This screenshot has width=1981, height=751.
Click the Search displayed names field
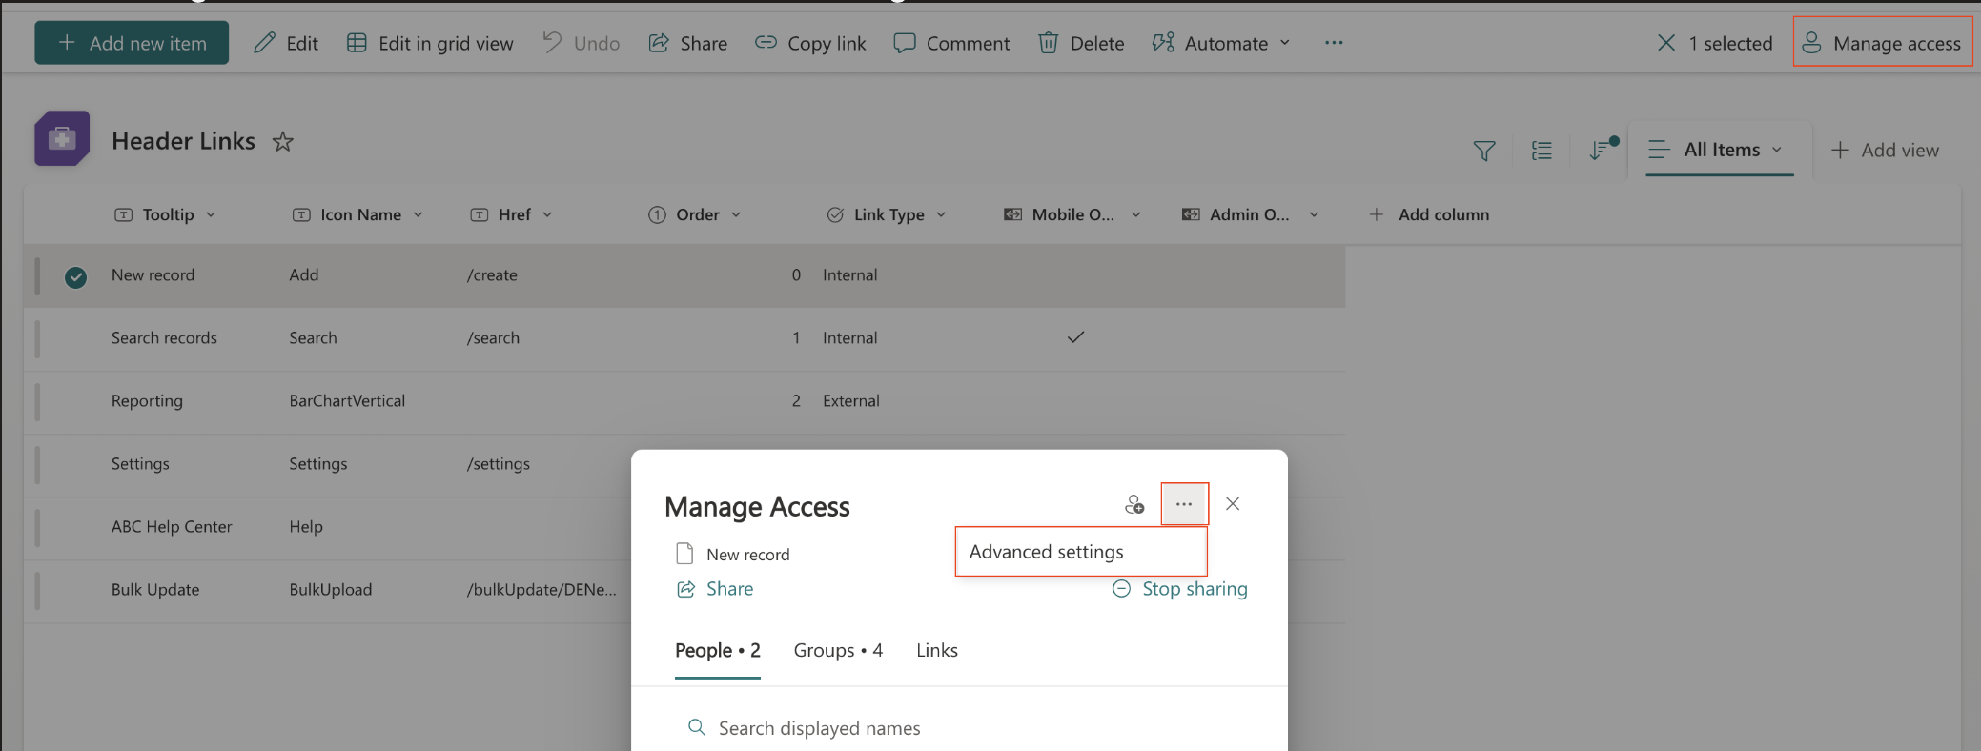point(819,728)
